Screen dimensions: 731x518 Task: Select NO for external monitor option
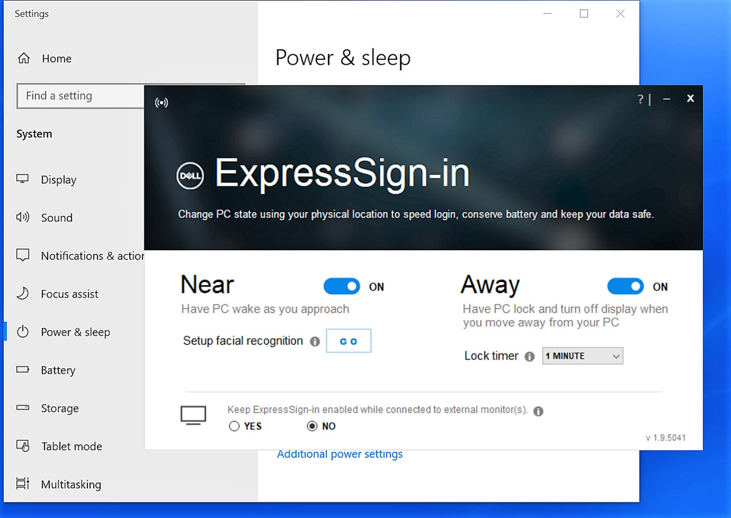click(x=312, y=426)
